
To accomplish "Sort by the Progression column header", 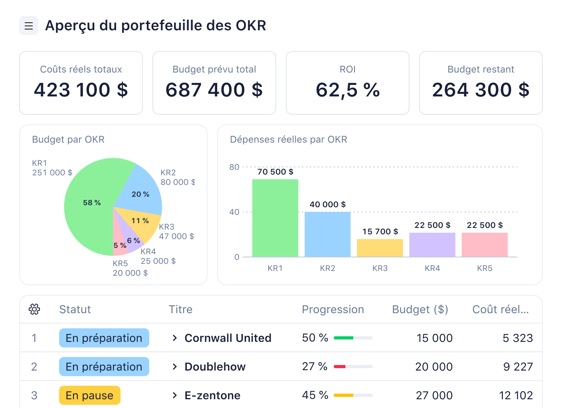I will click(x=333, y=309).
